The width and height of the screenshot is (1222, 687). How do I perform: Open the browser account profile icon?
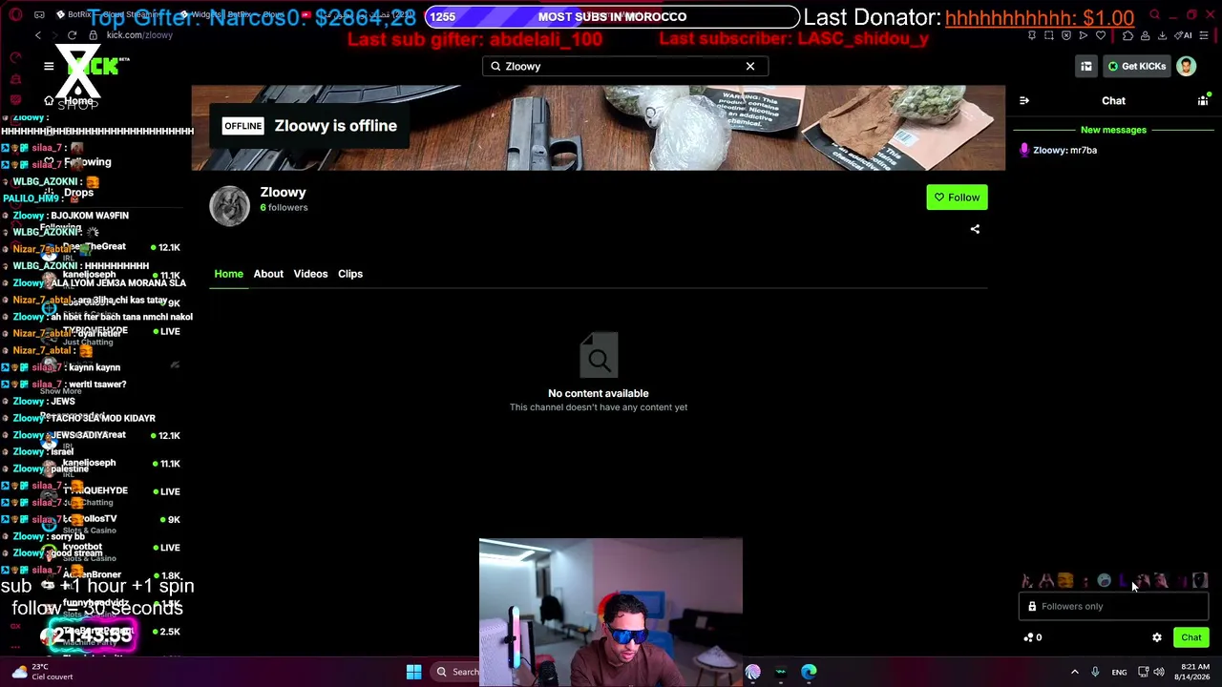point(1145,35)
